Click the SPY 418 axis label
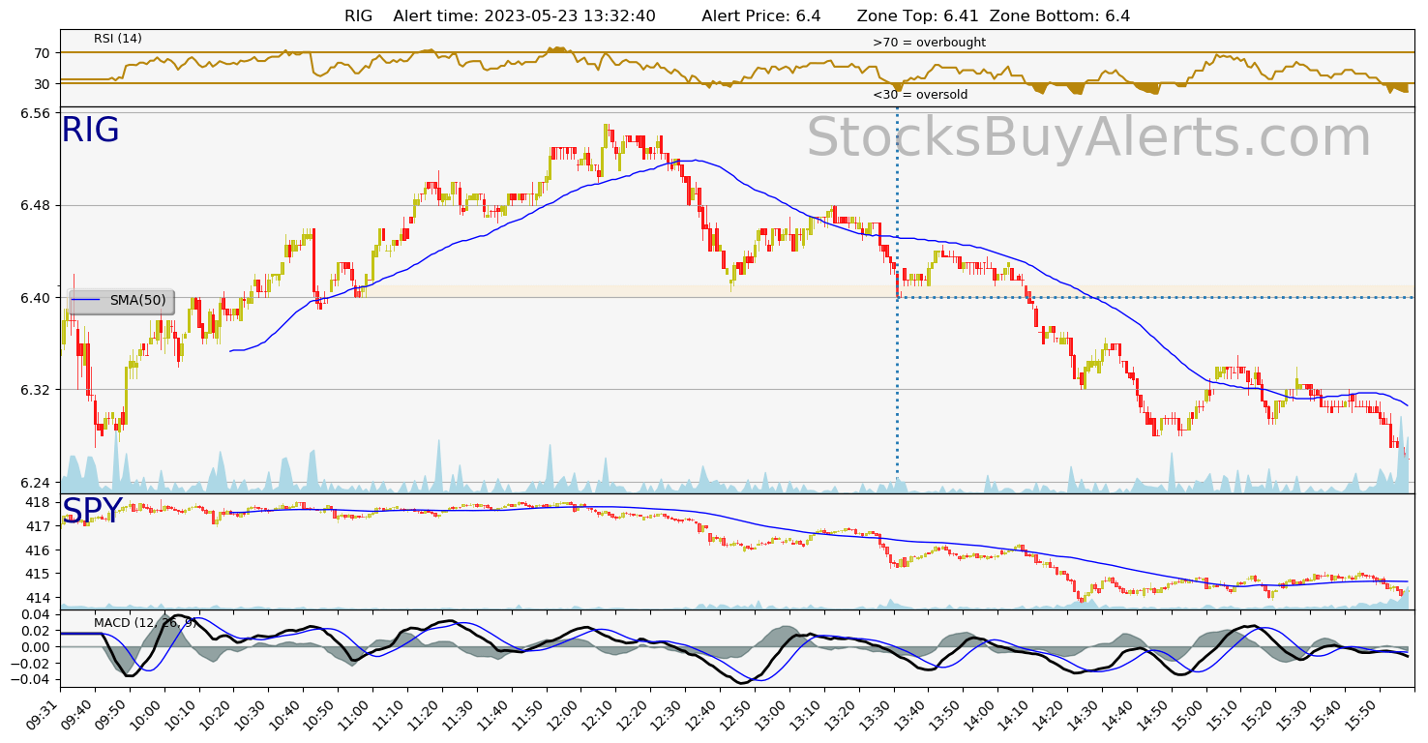Viewport: 1428px width, 743px height. [x=39, y=503]
